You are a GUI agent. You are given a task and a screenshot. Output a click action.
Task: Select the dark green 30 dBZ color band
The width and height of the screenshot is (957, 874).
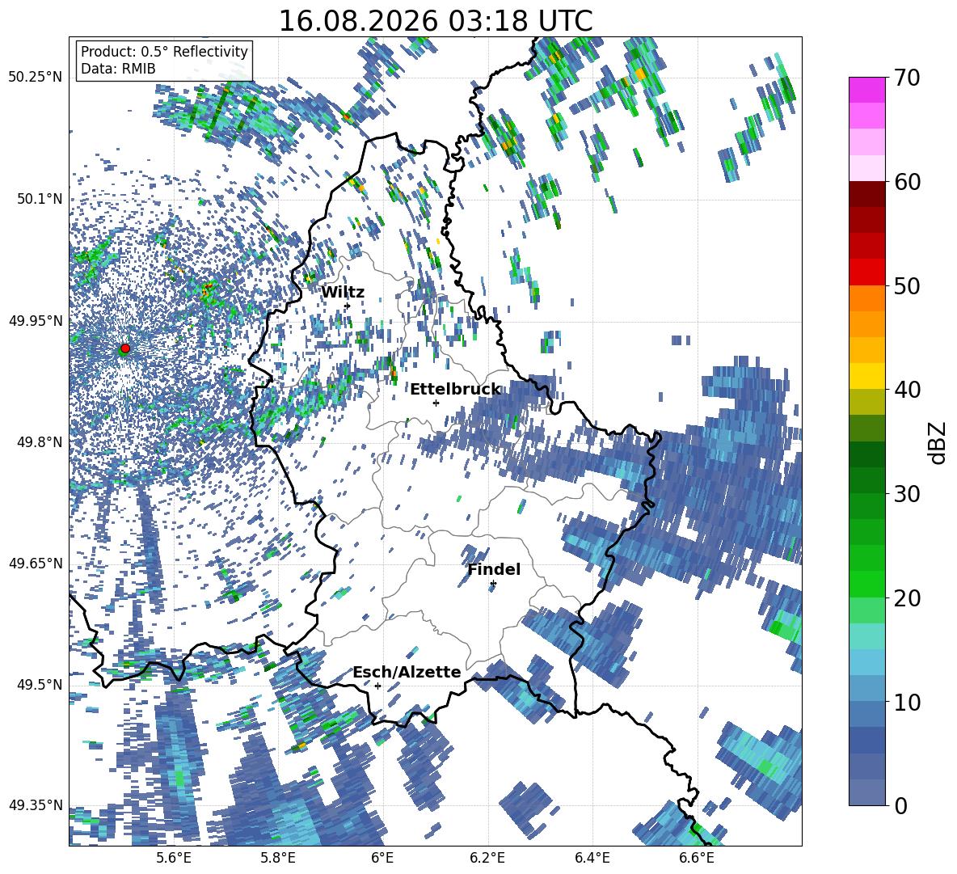click(866, 480)
